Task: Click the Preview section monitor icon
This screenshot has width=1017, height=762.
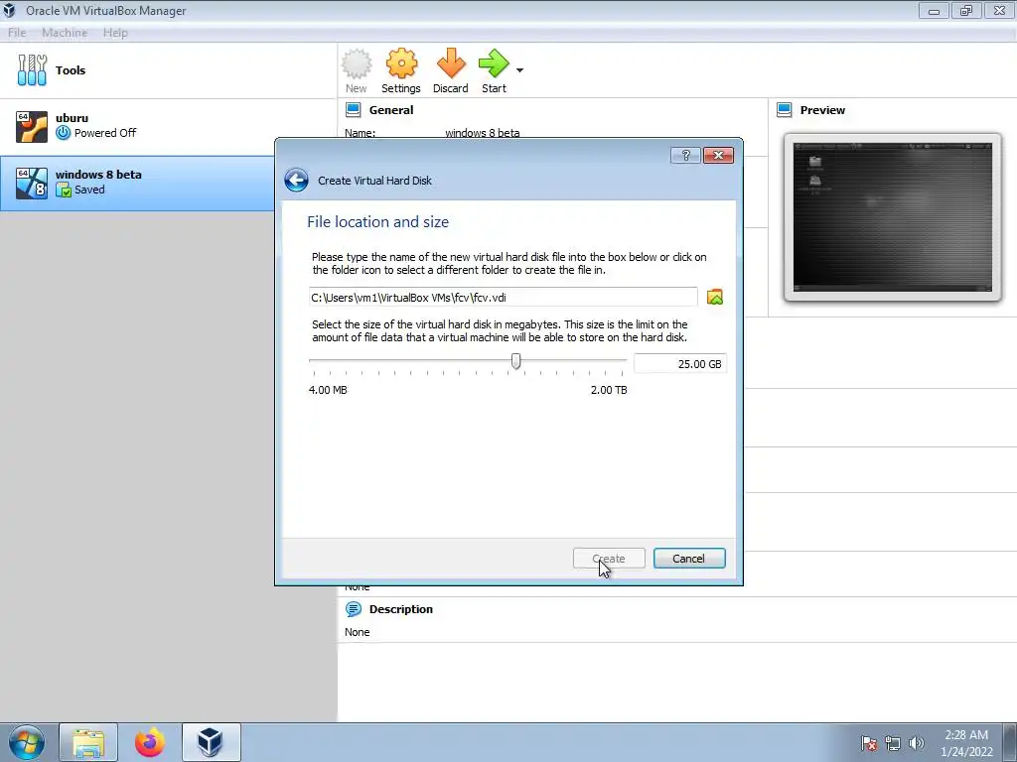Action: click(785, 110)
